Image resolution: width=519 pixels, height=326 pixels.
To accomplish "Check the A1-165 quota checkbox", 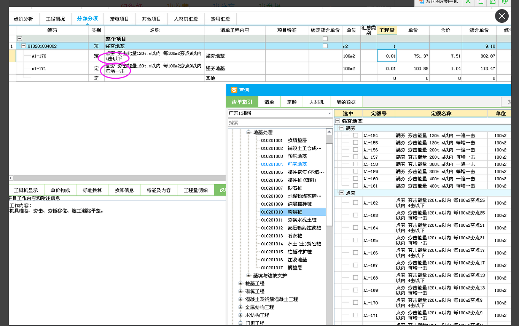I will pos(355,240).
